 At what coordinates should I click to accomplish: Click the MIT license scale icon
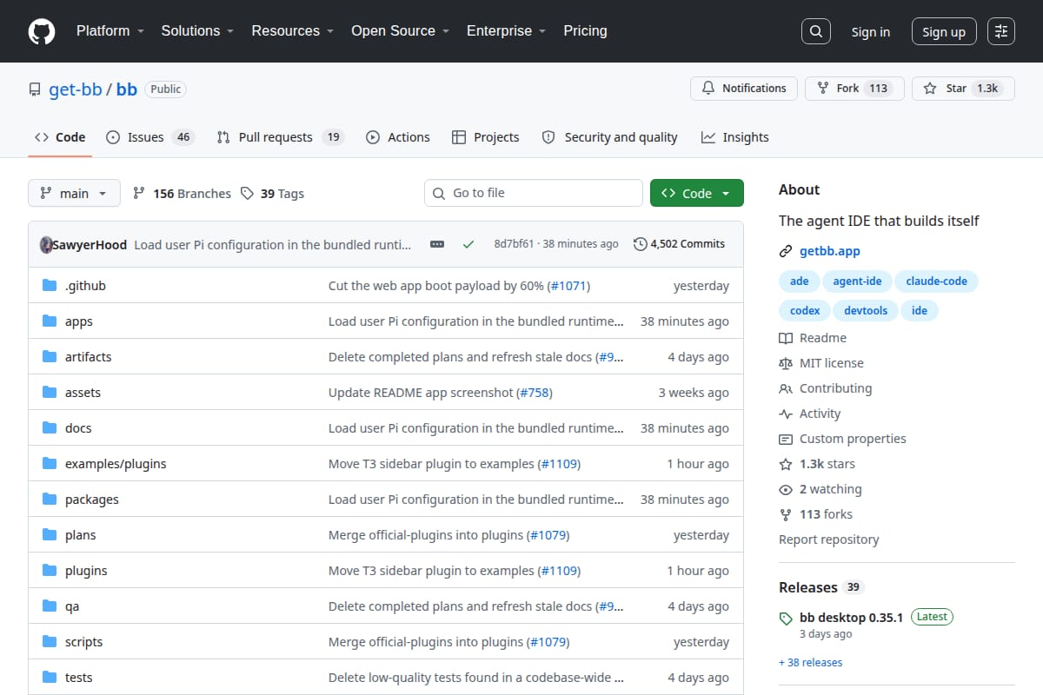786,363
